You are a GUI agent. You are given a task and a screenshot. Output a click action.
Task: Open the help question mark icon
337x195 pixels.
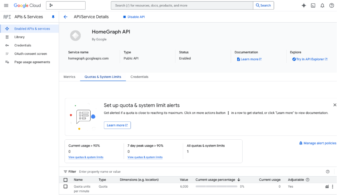(x=332, y=5)
